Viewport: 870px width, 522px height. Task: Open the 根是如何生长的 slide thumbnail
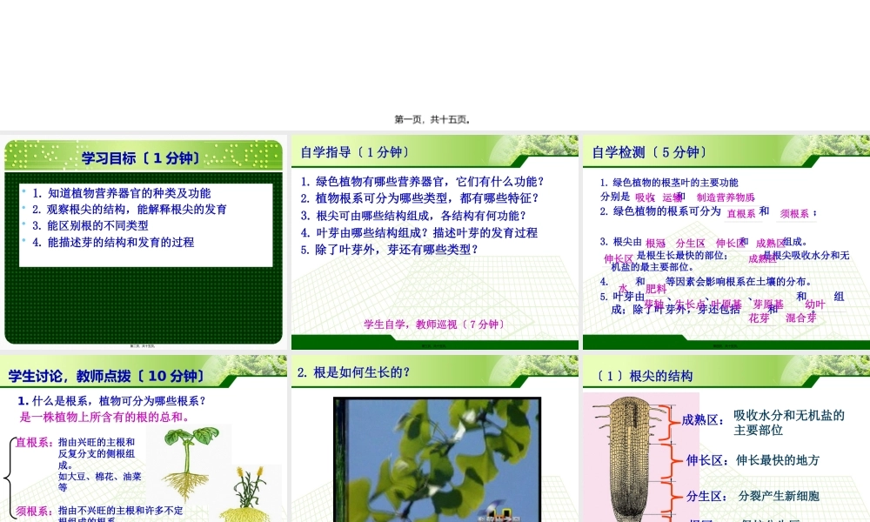pyautogui.click(x=434, y=438)
